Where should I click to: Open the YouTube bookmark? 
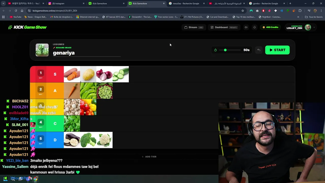[x=15, y=17]
